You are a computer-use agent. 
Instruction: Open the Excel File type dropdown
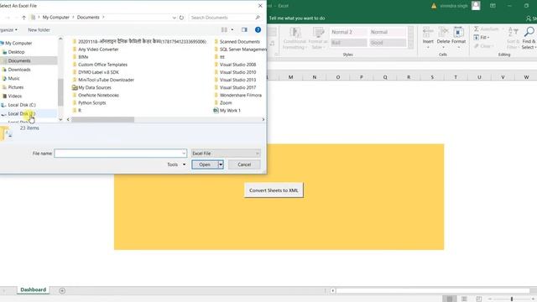tap(226, 154)
